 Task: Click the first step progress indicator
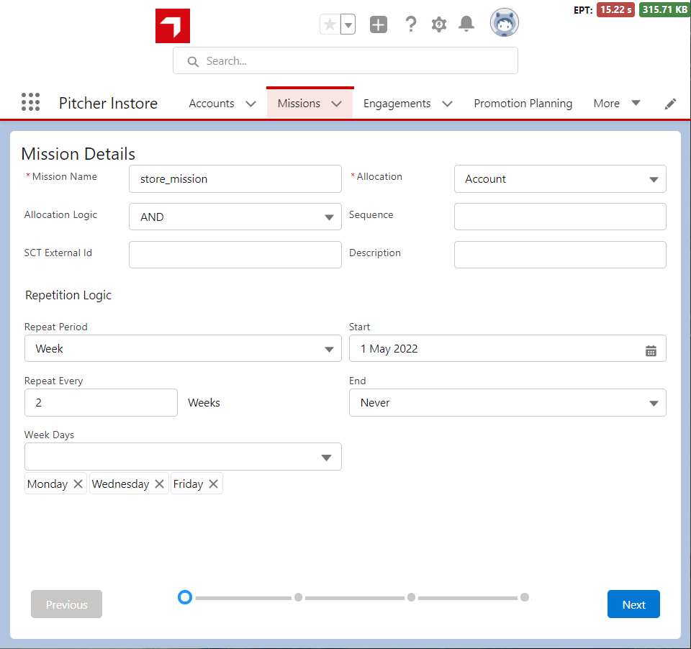[x=185, y=597]
